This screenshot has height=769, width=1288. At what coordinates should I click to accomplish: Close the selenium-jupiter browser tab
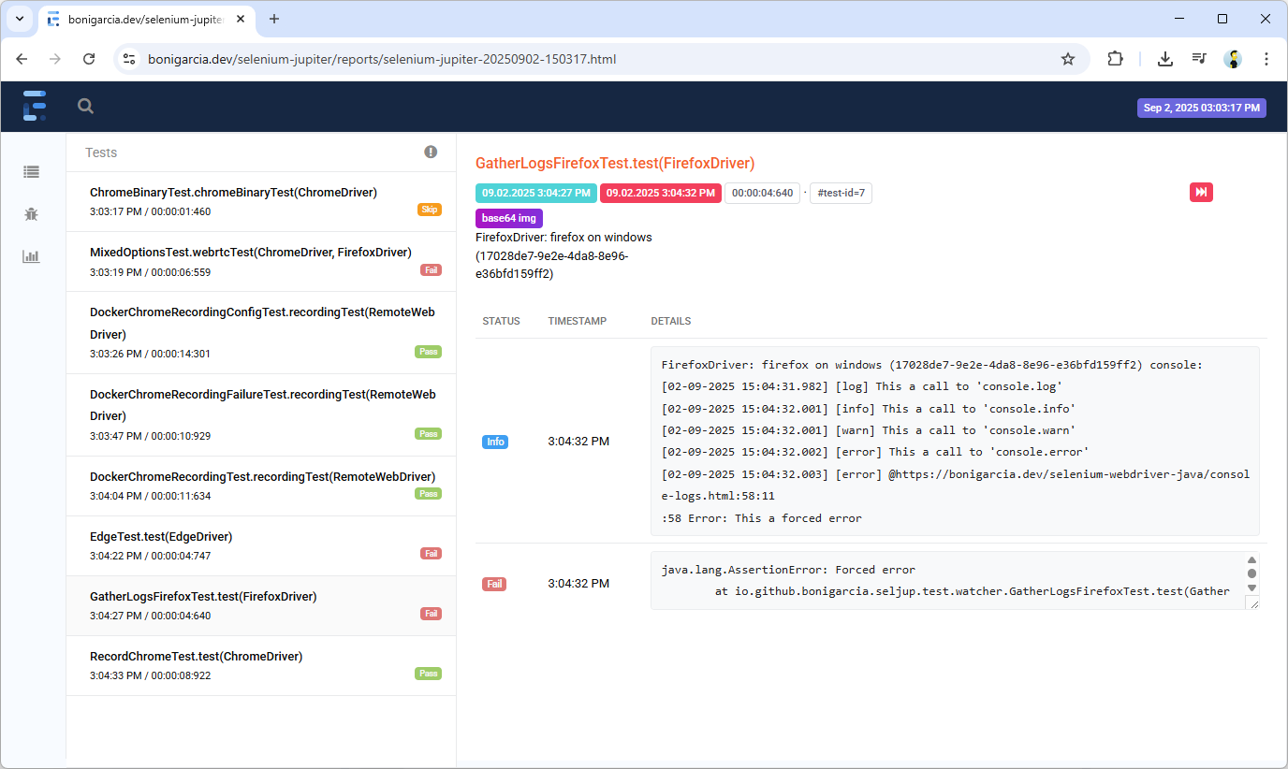[241, 19]
